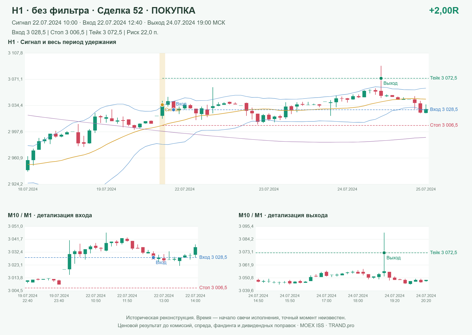Click the 'Вход 3 028,5 | Стоп 3 006,5' parameters line
The height and width of the screenshot is (335, 472).
pos(85,32)
